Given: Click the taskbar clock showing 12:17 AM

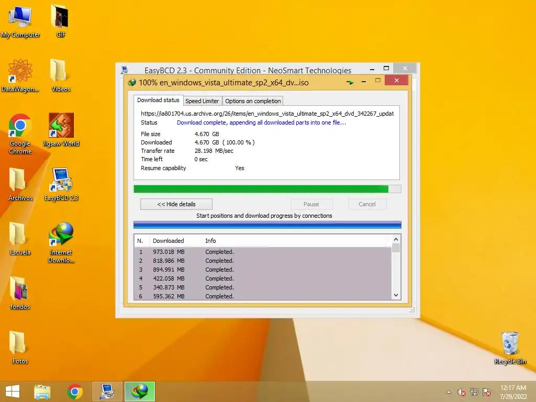Looking at the screenshot, I should (513, 392).
